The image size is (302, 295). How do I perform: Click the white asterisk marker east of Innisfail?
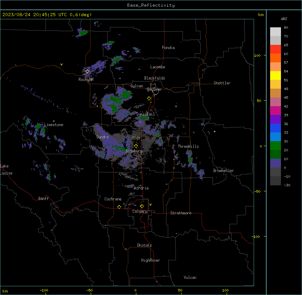(176, 106)
